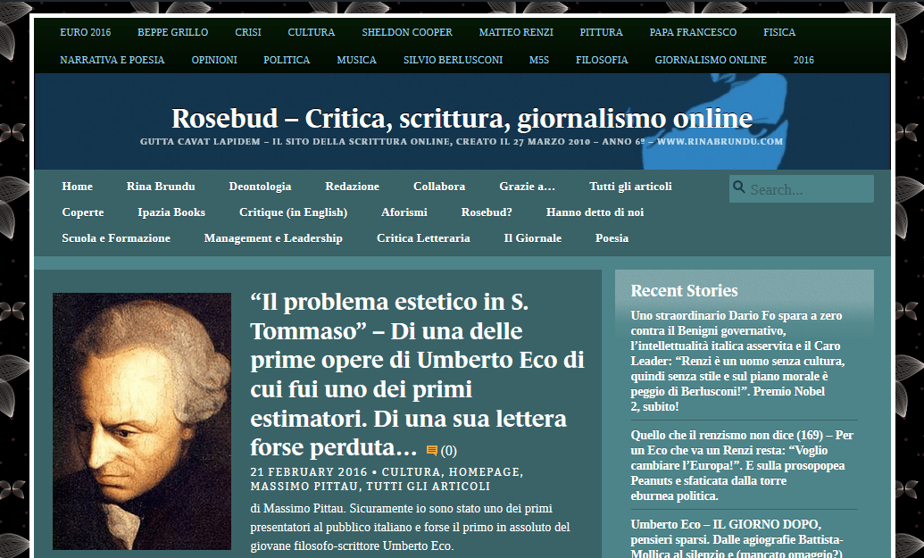Open Tutti gli articoli page
The image size is (924, 558).
point(630,187)
